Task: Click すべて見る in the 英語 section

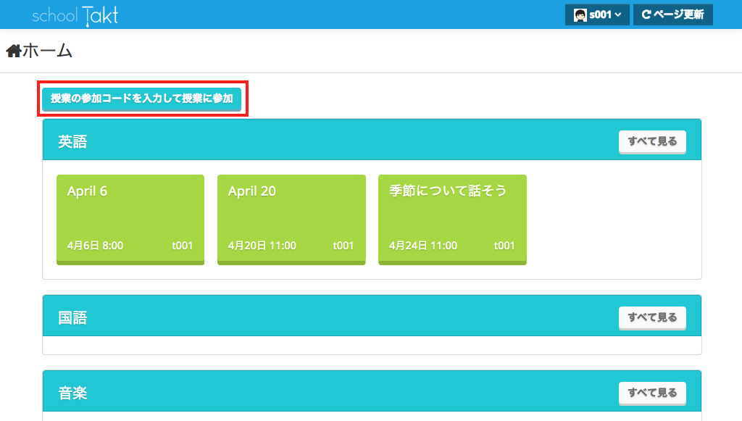Action: 652,141
